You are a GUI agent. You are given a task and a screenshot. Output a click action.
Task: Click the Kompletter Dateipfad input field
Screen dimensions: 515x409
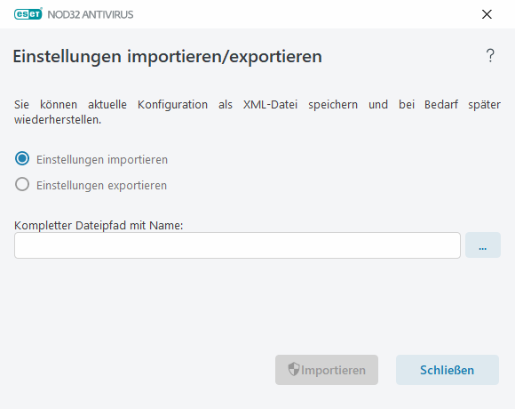pos(237,245)
